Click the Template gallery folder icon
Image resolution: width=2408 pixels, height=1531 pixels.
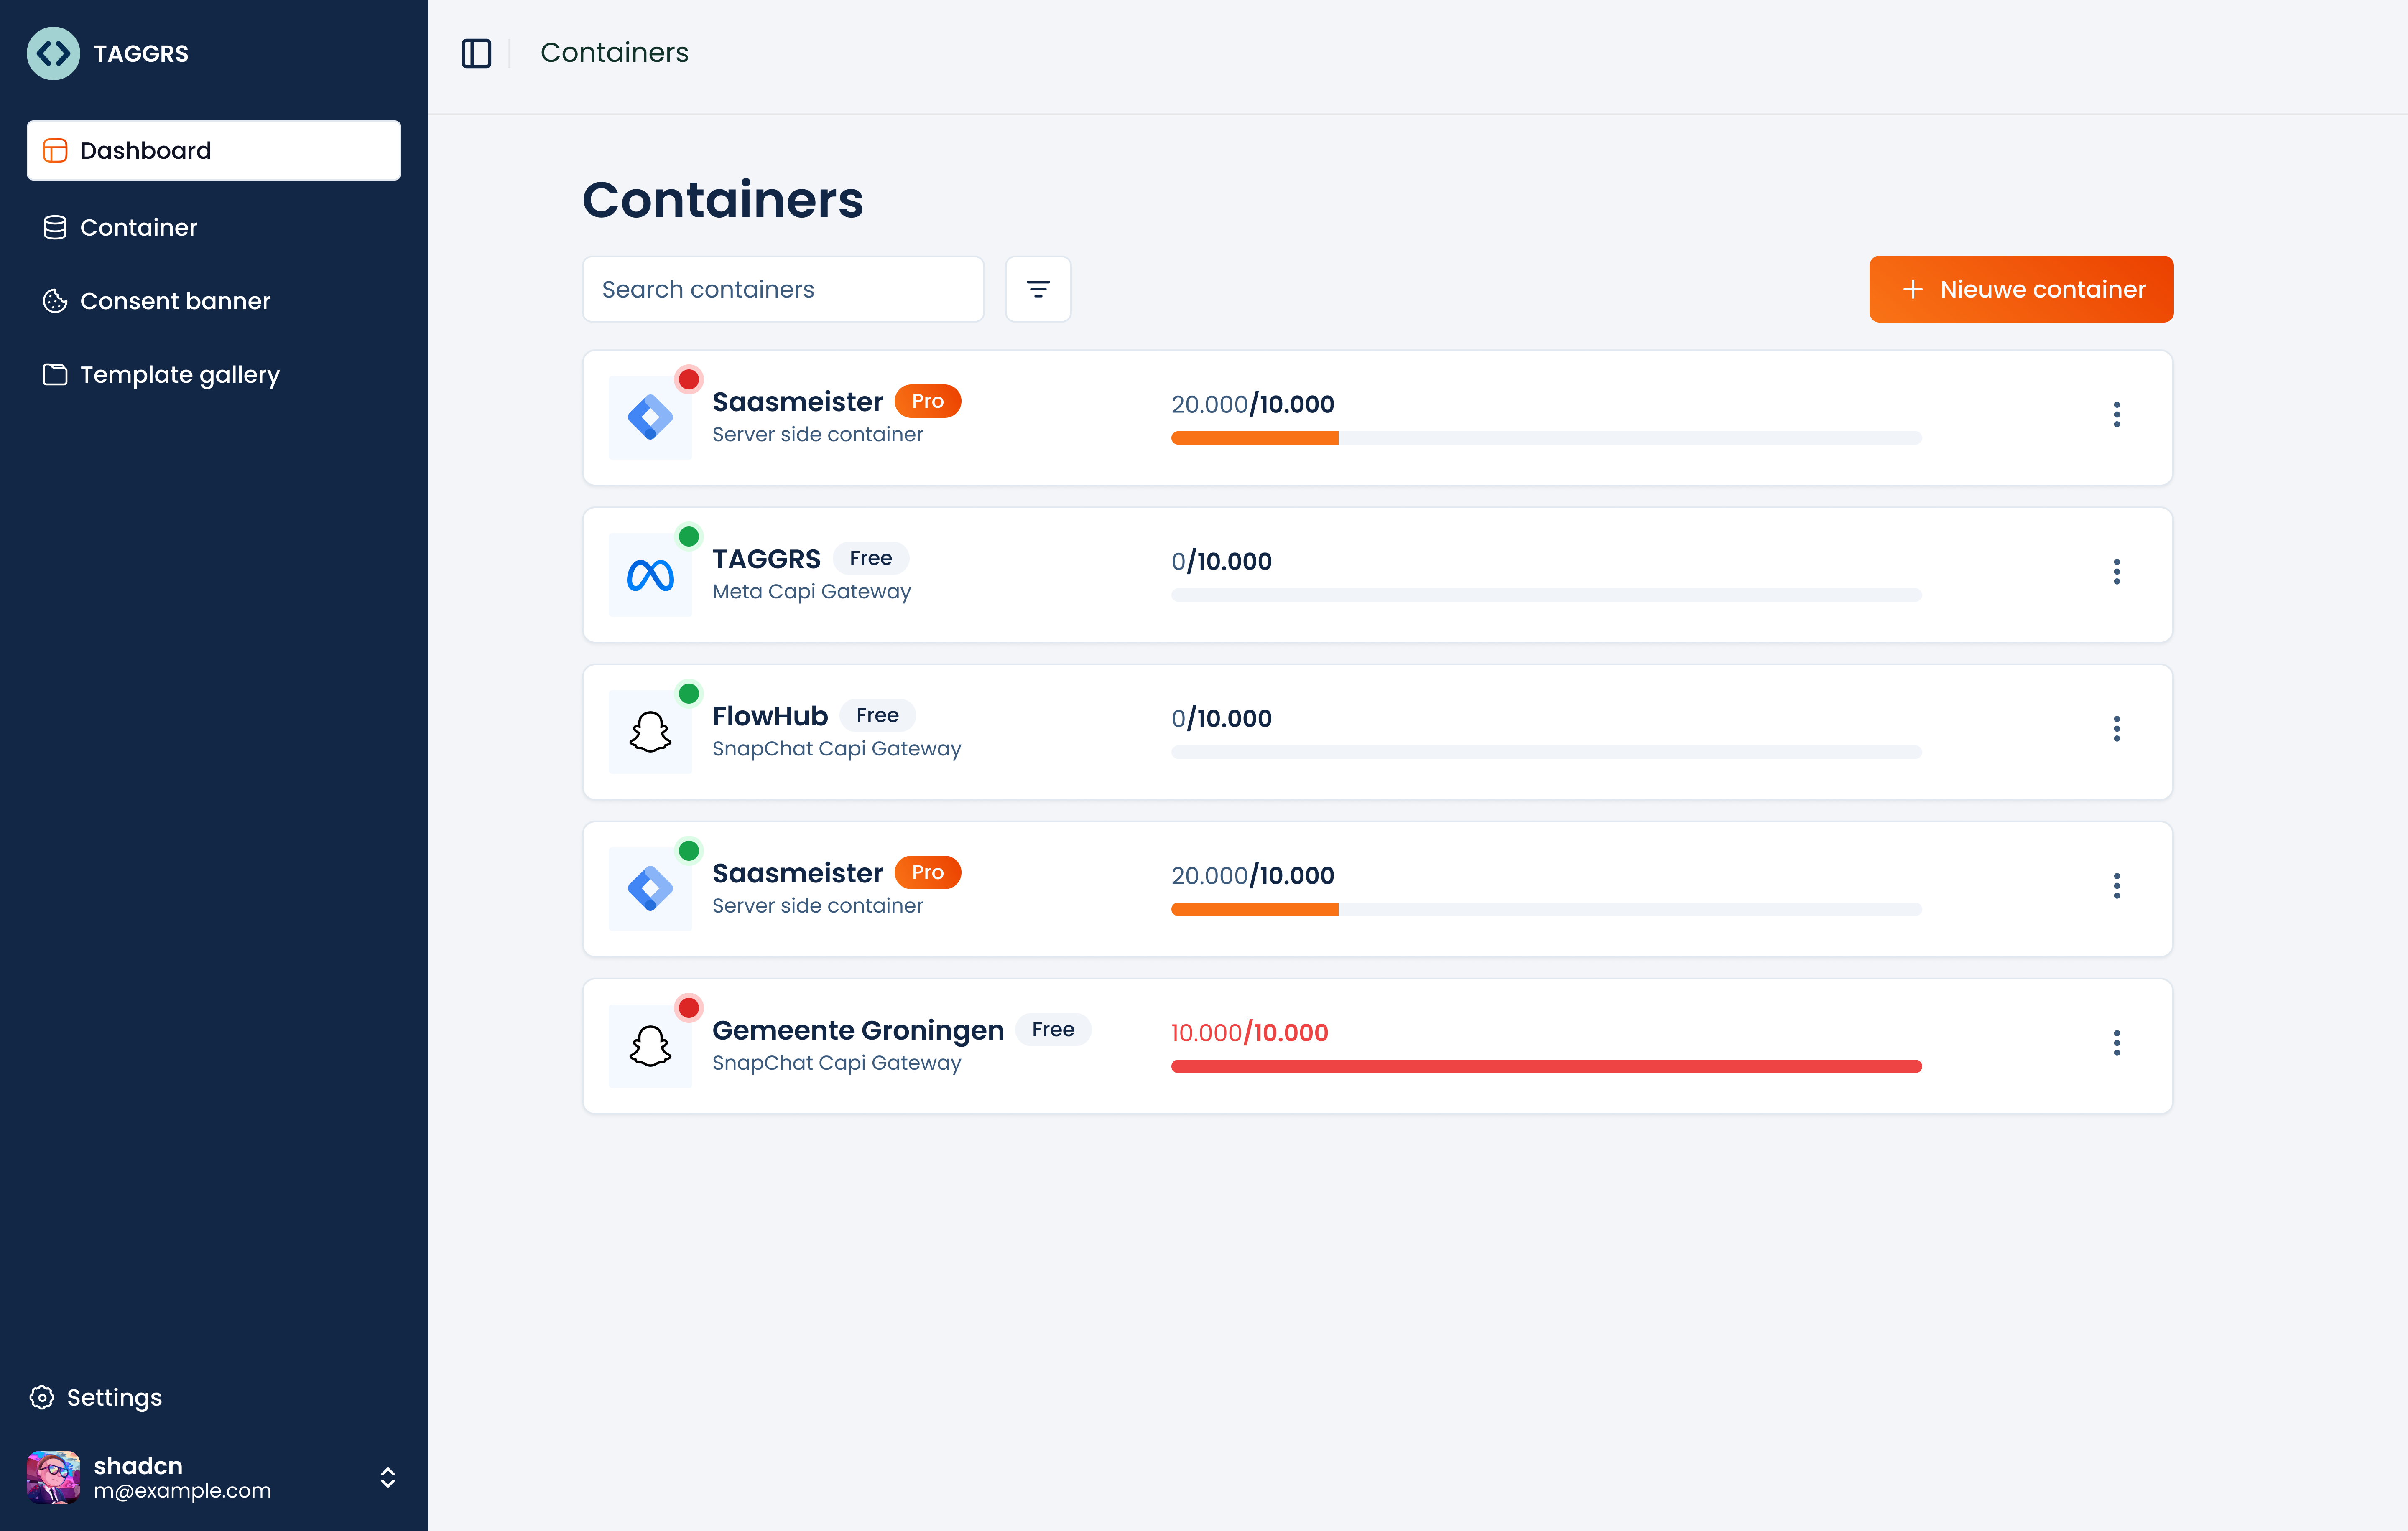(55, 375)
